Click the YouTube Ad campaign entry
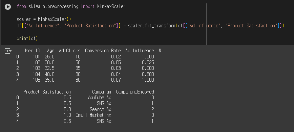 coord(99,98)
